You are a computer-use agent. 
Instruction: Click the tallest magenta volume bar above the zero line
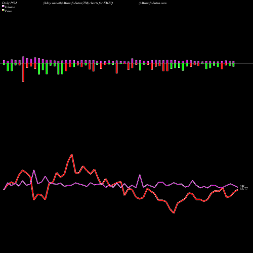coord(23,60)
